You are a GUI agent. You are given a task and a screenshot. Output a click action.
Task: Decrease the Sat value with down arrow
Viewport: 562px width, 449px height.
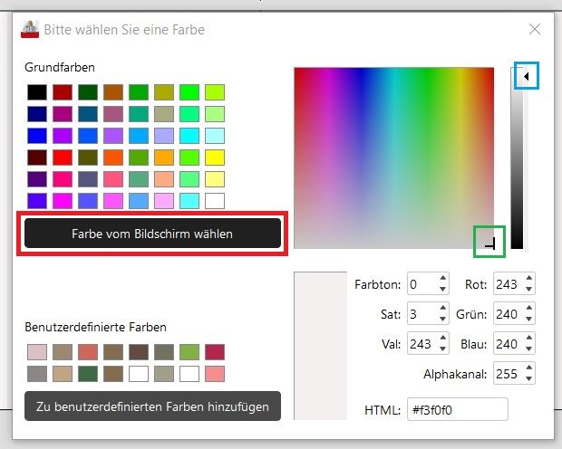click(442, 319)
